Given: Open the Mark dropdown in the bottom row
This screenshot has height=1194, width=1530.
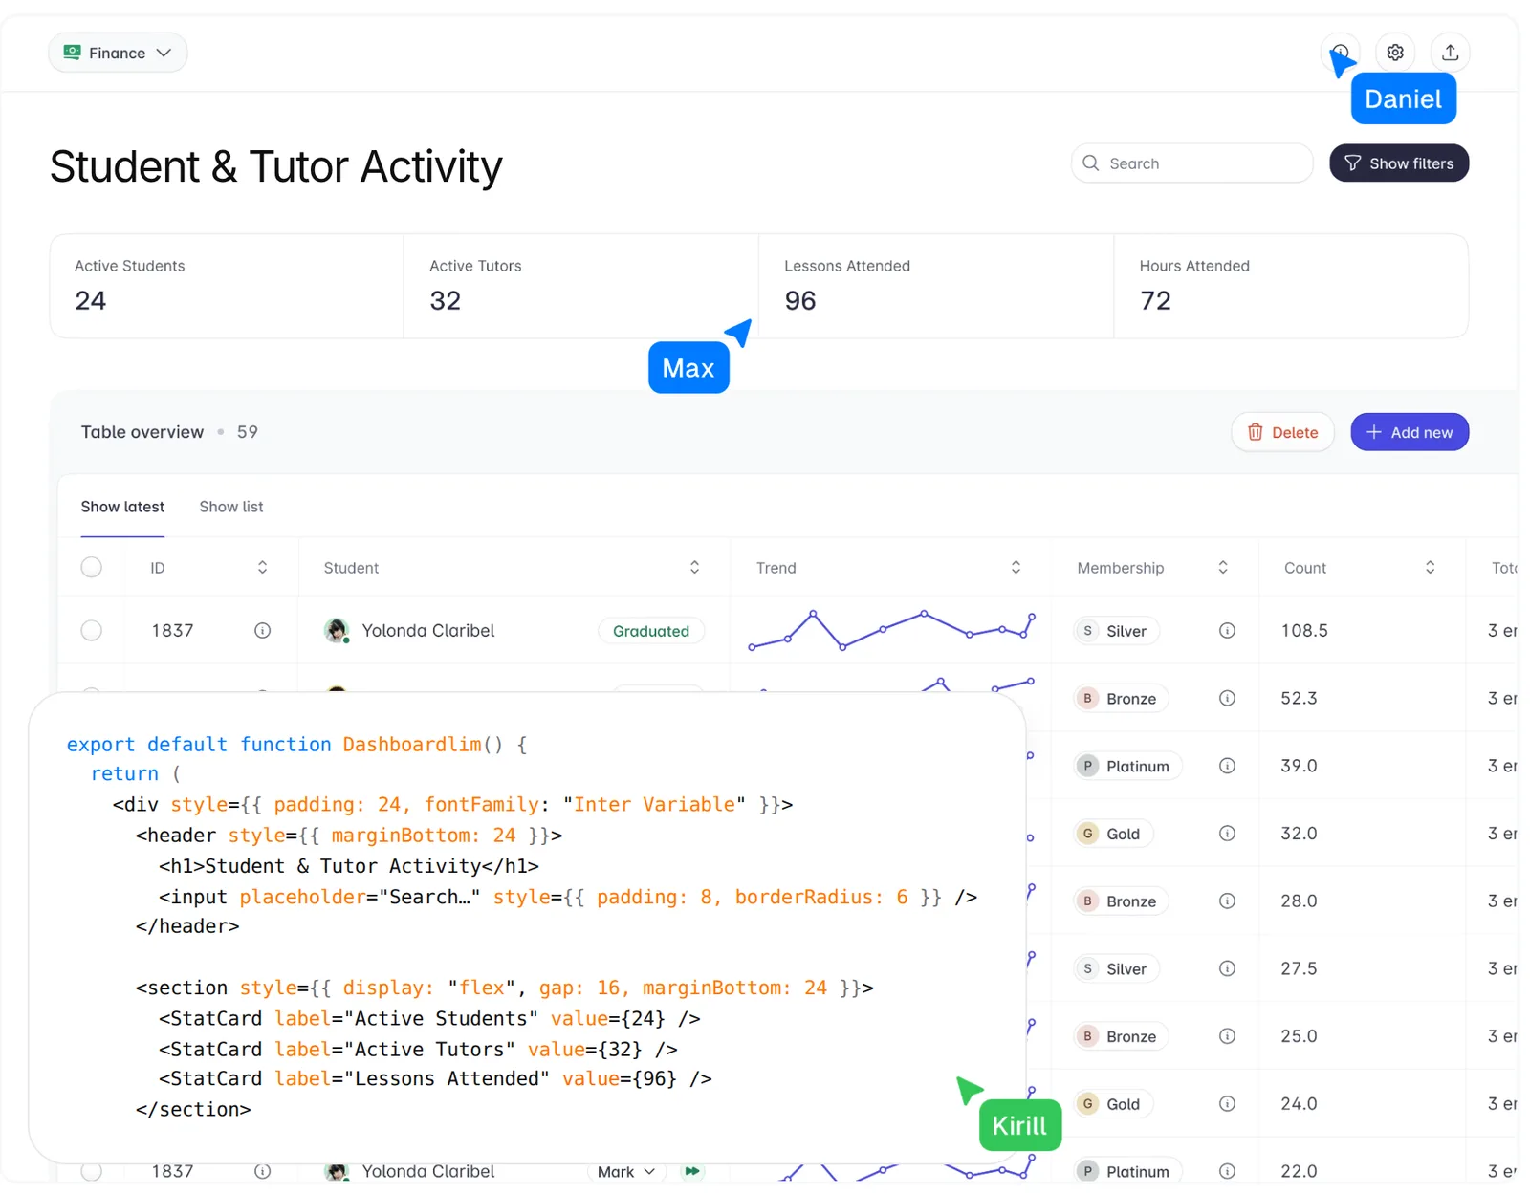Looking at the screenshot, I should pyautogui.click(x=626, y=1171).
